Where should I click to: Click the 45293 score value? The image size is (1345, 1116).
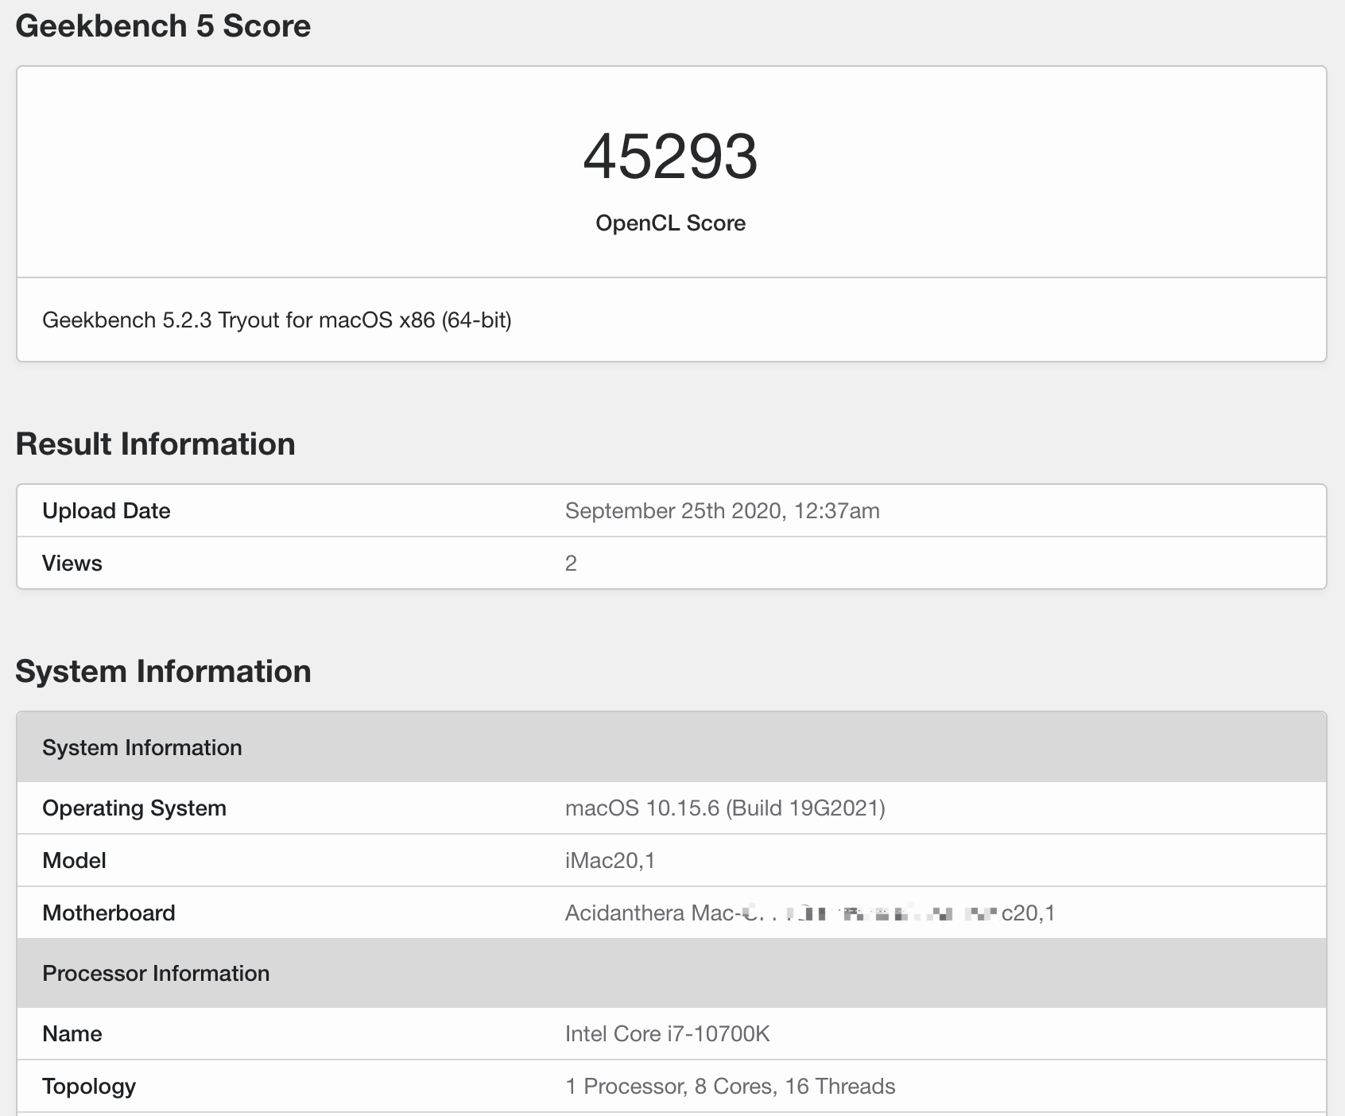(x=671, y=157)
